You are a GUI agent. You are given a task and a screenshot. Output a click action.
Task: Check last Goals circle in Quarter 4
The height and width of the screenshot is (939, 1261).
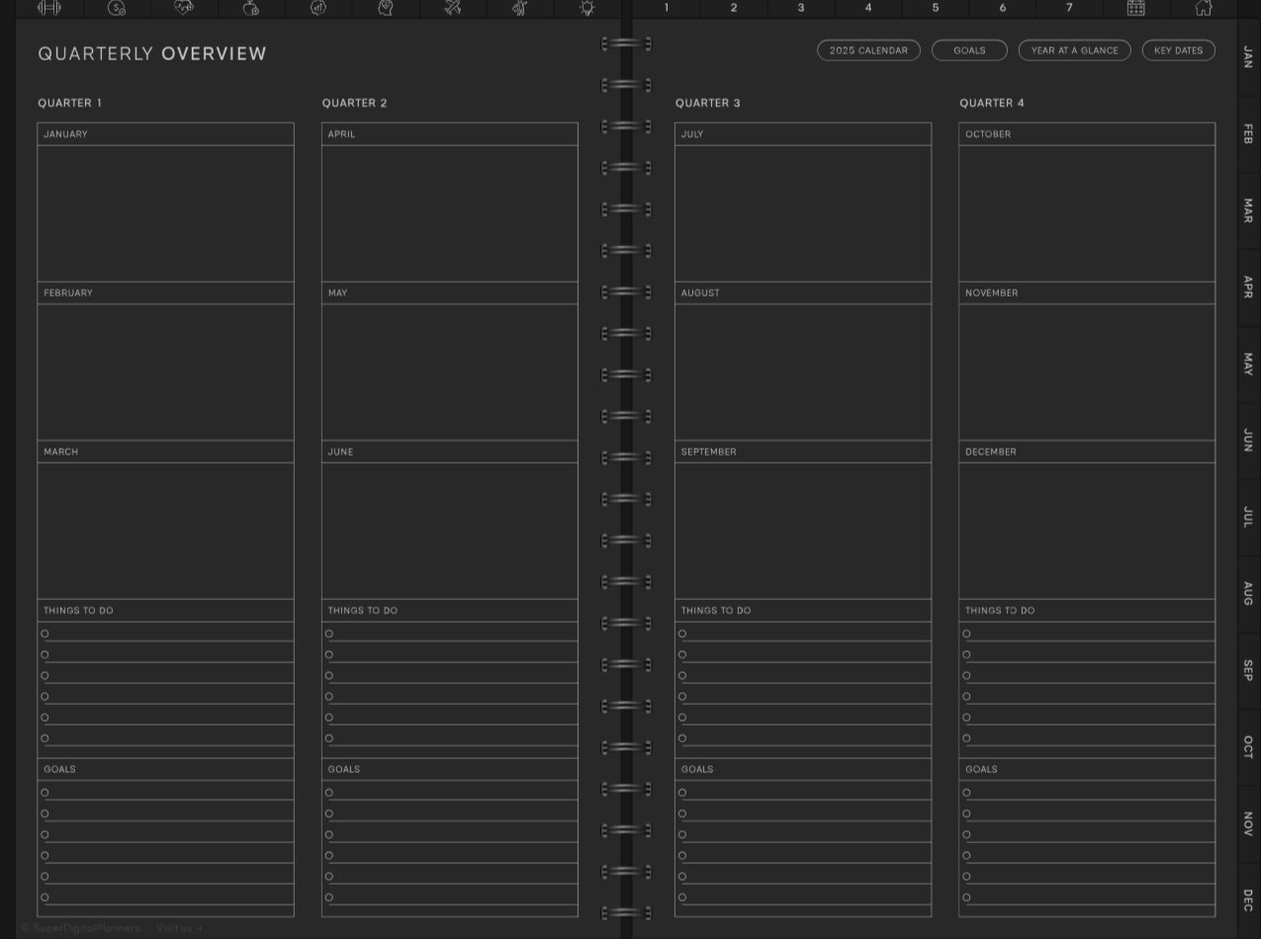point(966,897)
